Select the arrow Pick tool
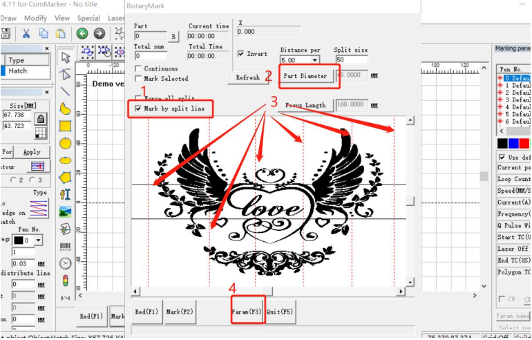The height and width of the screenshot is (340, 532). click(x=66, y=57)
